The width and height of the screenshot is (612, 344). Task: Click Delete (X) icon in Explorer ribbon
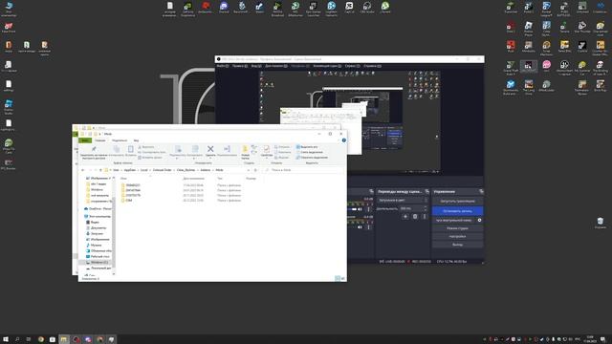click(210, 149)
